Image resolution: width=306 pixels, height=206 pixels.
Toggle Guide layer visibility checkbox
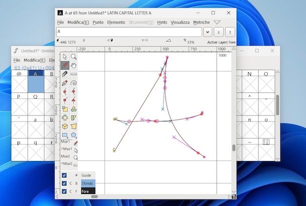[x=64, y=175]
